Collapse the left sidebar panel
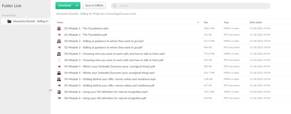This screenshot has width=291, height=114. pyautogui.click(x=50, y=90)
